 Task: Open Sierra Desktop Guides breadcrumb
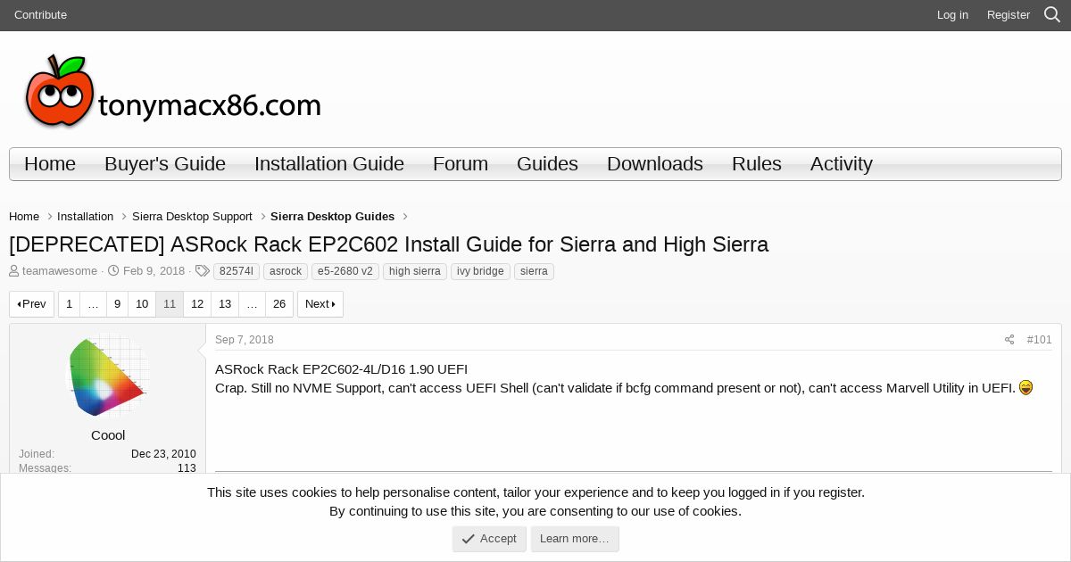332,217
